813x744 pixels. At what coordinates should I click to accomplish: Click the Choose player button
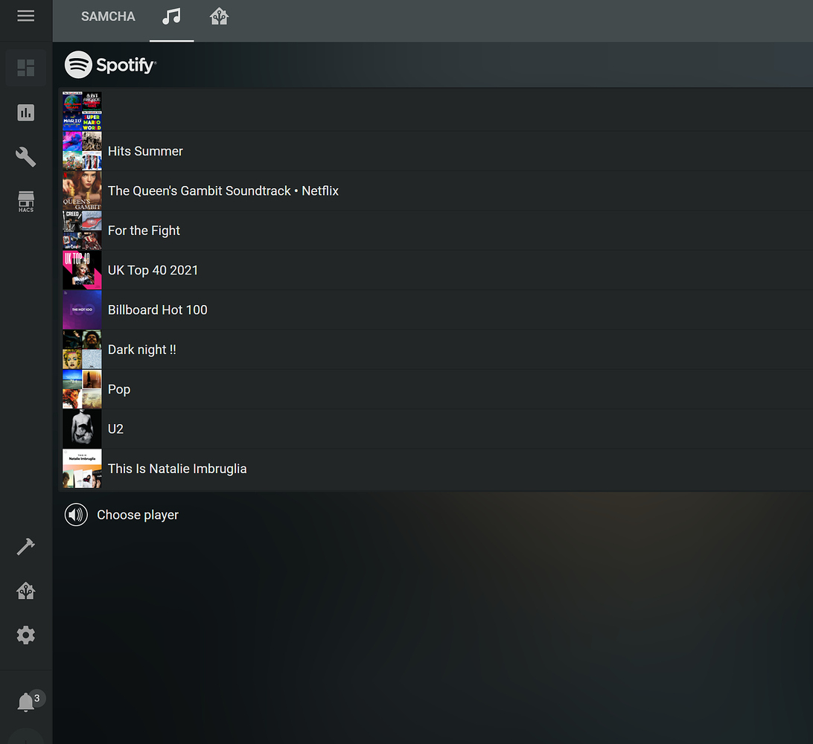138,514
